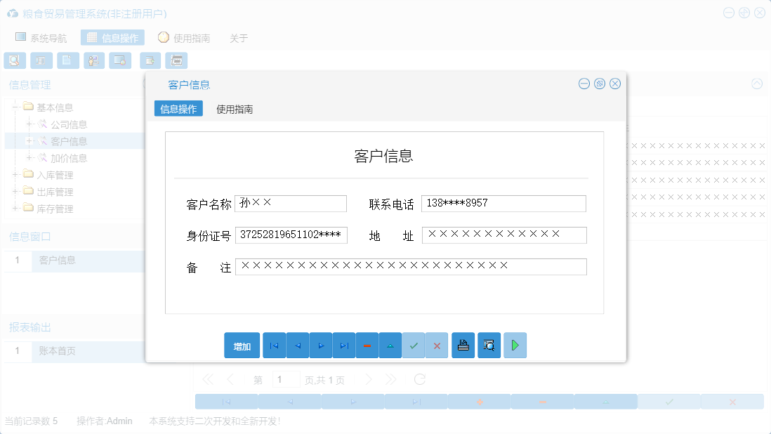771x434 pixels.
Task: Click the page number input field
Action: pyautogui.click(x=286, y=379)
